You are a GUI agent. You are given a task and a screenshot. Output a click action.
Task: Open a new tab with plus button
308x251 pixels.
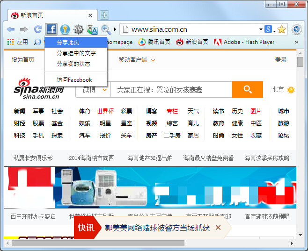104,15
